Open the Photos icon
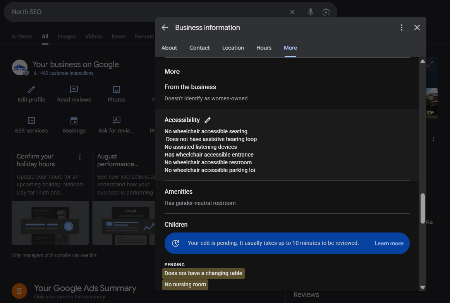The image size is (450, 303). [x=117, y=90]
